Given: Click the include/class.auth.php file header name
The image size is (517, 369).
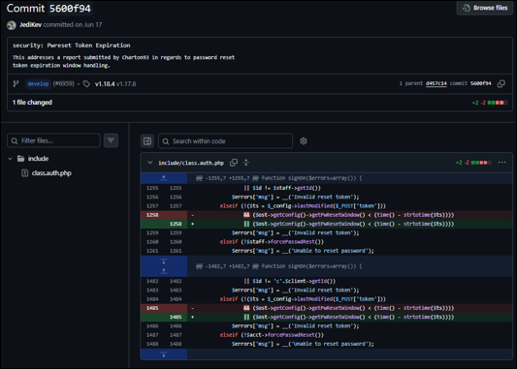Looking at the screenshot, I should click(x=191, y=163).
